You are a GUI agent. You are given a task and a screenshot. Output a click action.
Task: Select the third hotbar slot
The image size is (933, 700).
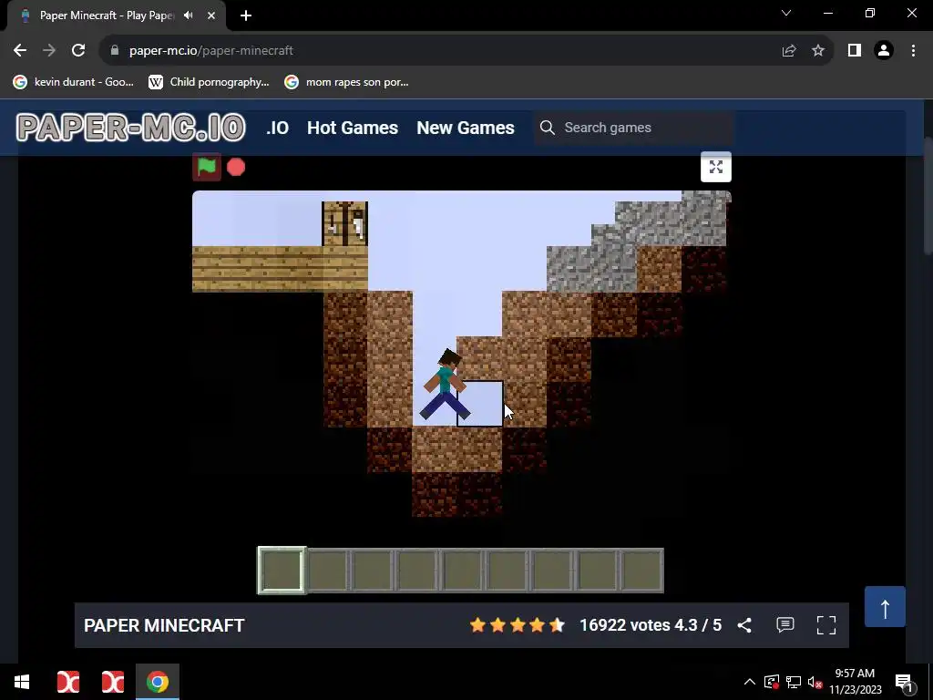(x=372, y=571)
